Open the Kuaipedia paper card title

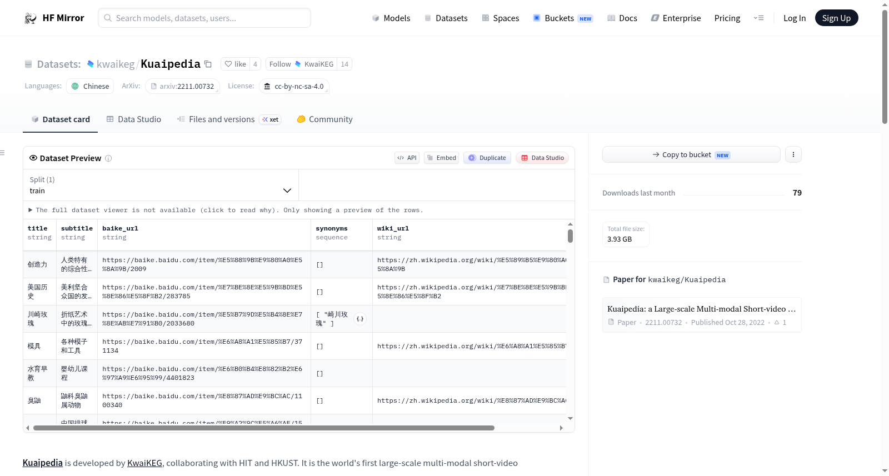(701, 309)
